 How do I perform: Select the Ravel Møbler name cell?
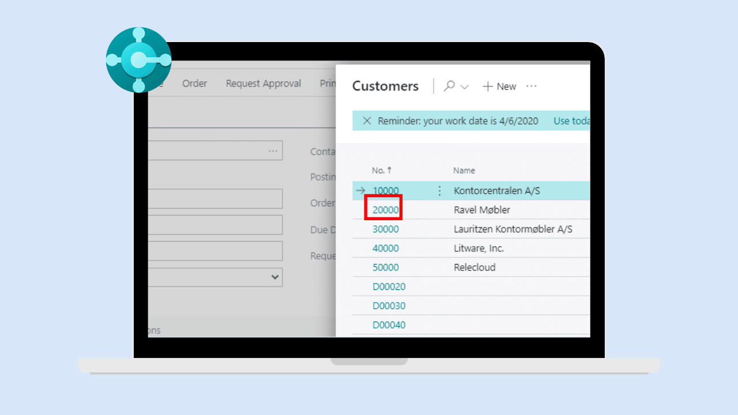482,210
